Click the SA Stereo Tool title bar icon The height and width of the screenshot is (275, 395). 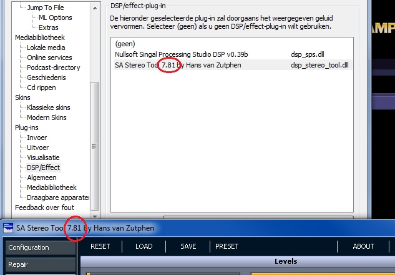(x=8, y=228)
